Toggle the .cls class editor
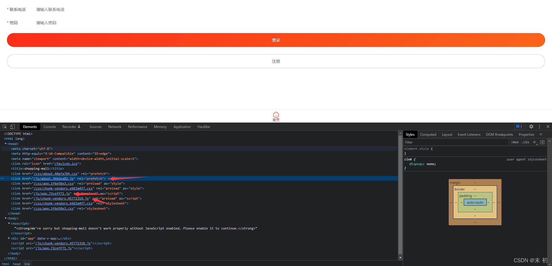 click(x=525, y=142)
